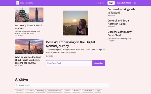The height and width of the screenshot is (94, 151).
Task: Open Do I need to bring cash to Taiwan
Action: coord(121,11)
